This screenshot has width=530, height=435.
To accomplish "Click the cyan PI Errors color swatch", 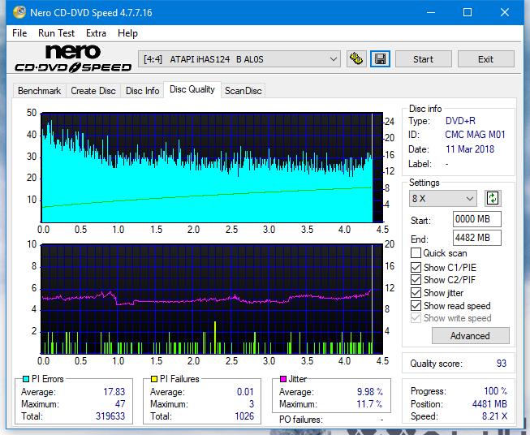I will coord(26,379).
